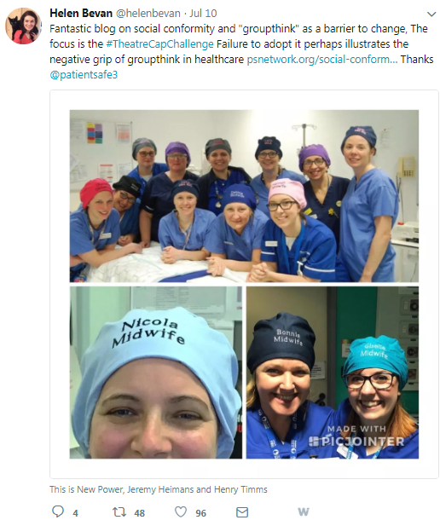Open the psnetwork.org blog link
Screen dimensions: 440x520
(321, 59)
